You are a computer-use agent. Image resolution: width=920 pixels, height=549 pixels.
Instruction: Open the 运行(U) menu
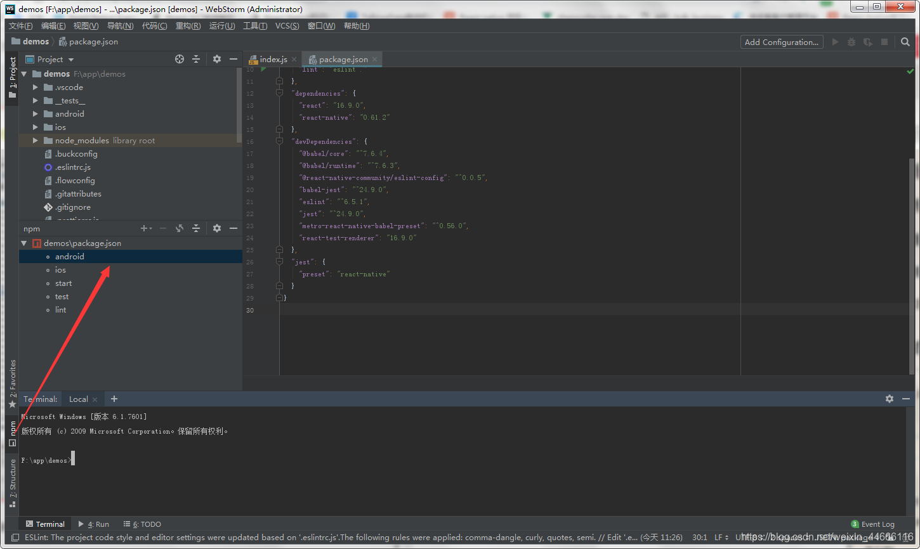point(222,26)
